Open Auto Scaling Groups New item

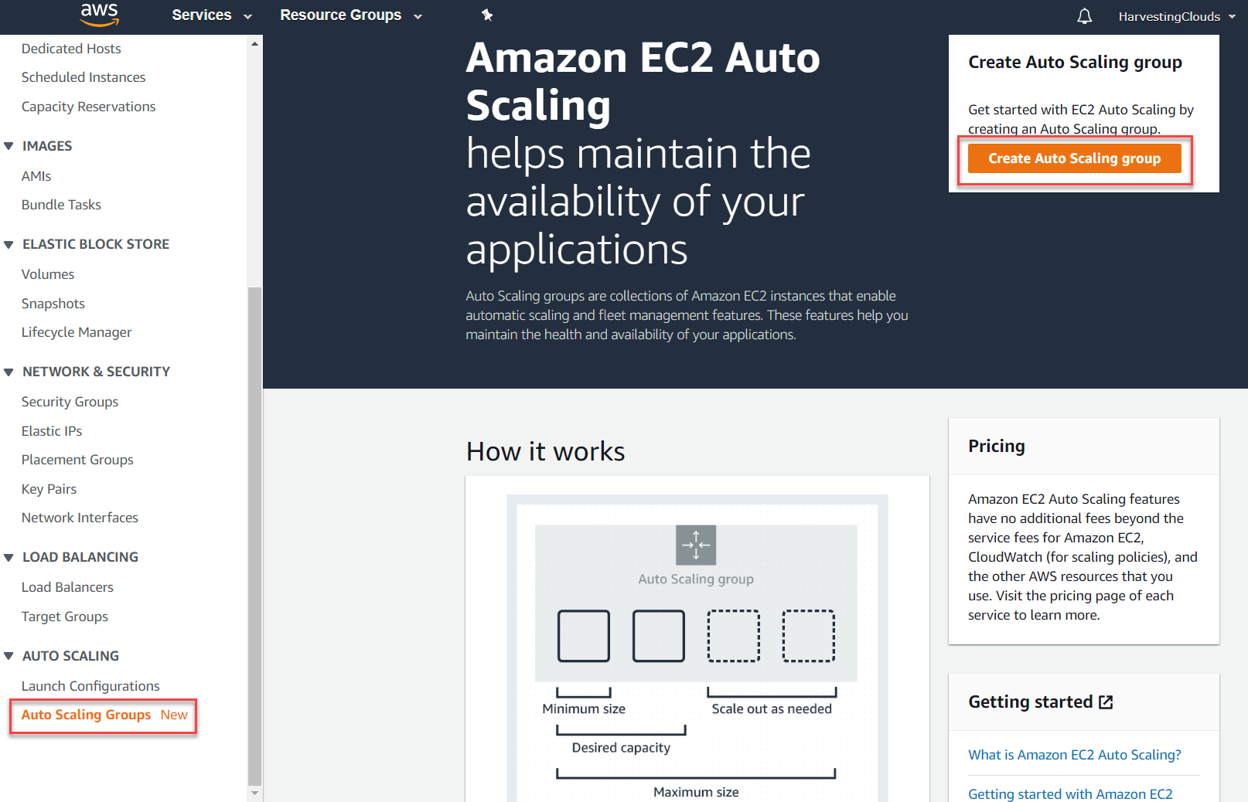click(x=104, y=715)
